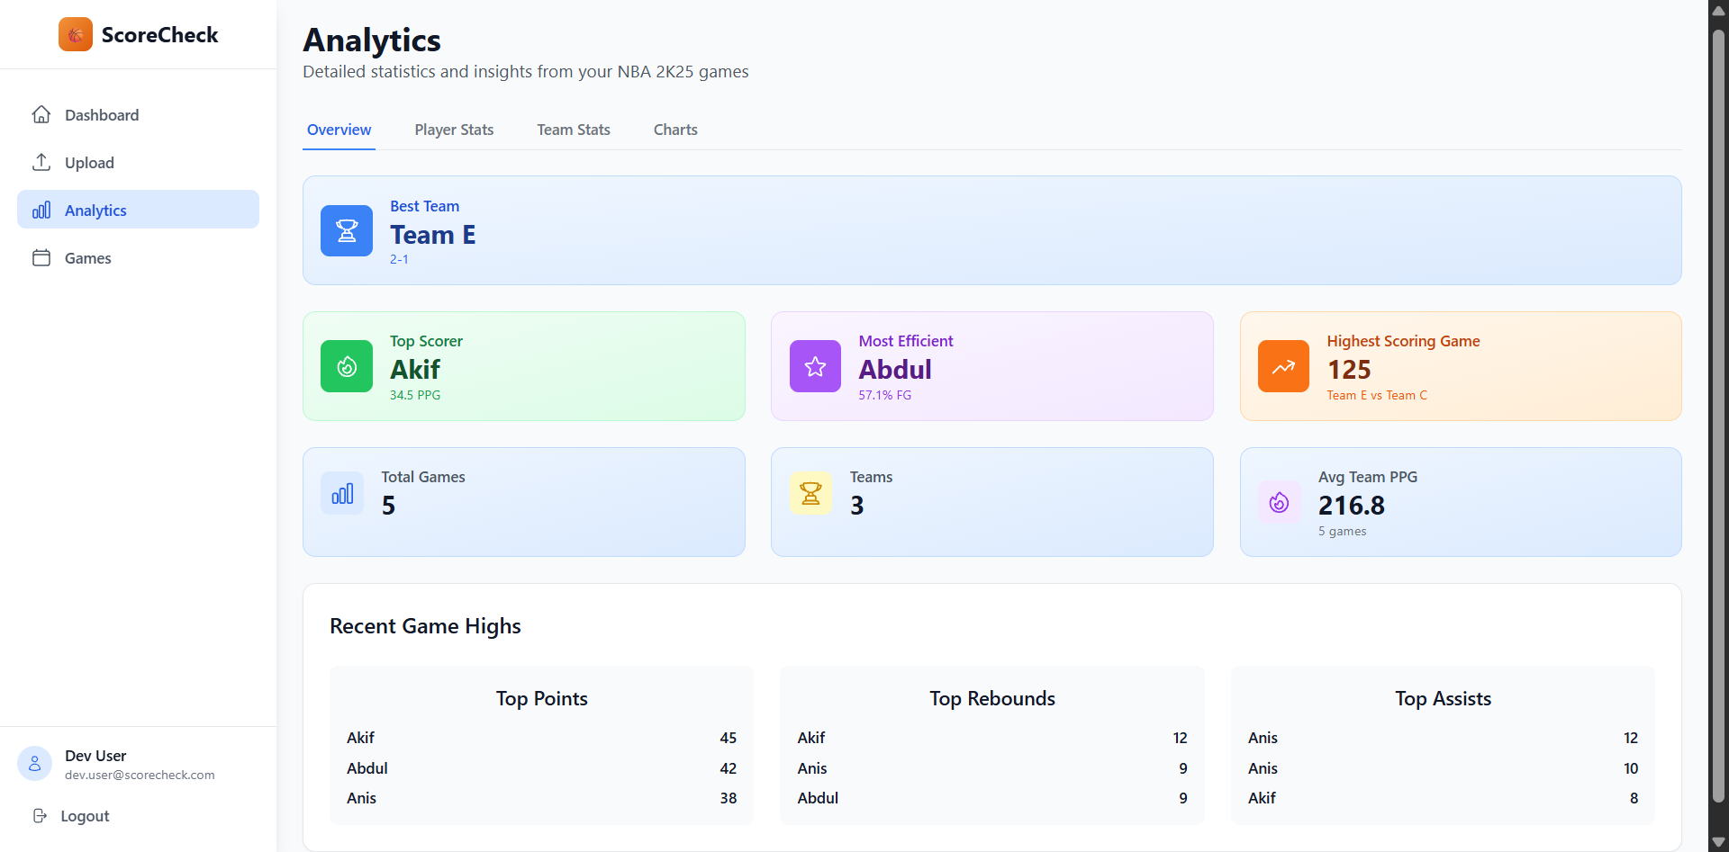1729x852 pixels.
Task: Navigate to the Games section
Action: click(88, 258)
